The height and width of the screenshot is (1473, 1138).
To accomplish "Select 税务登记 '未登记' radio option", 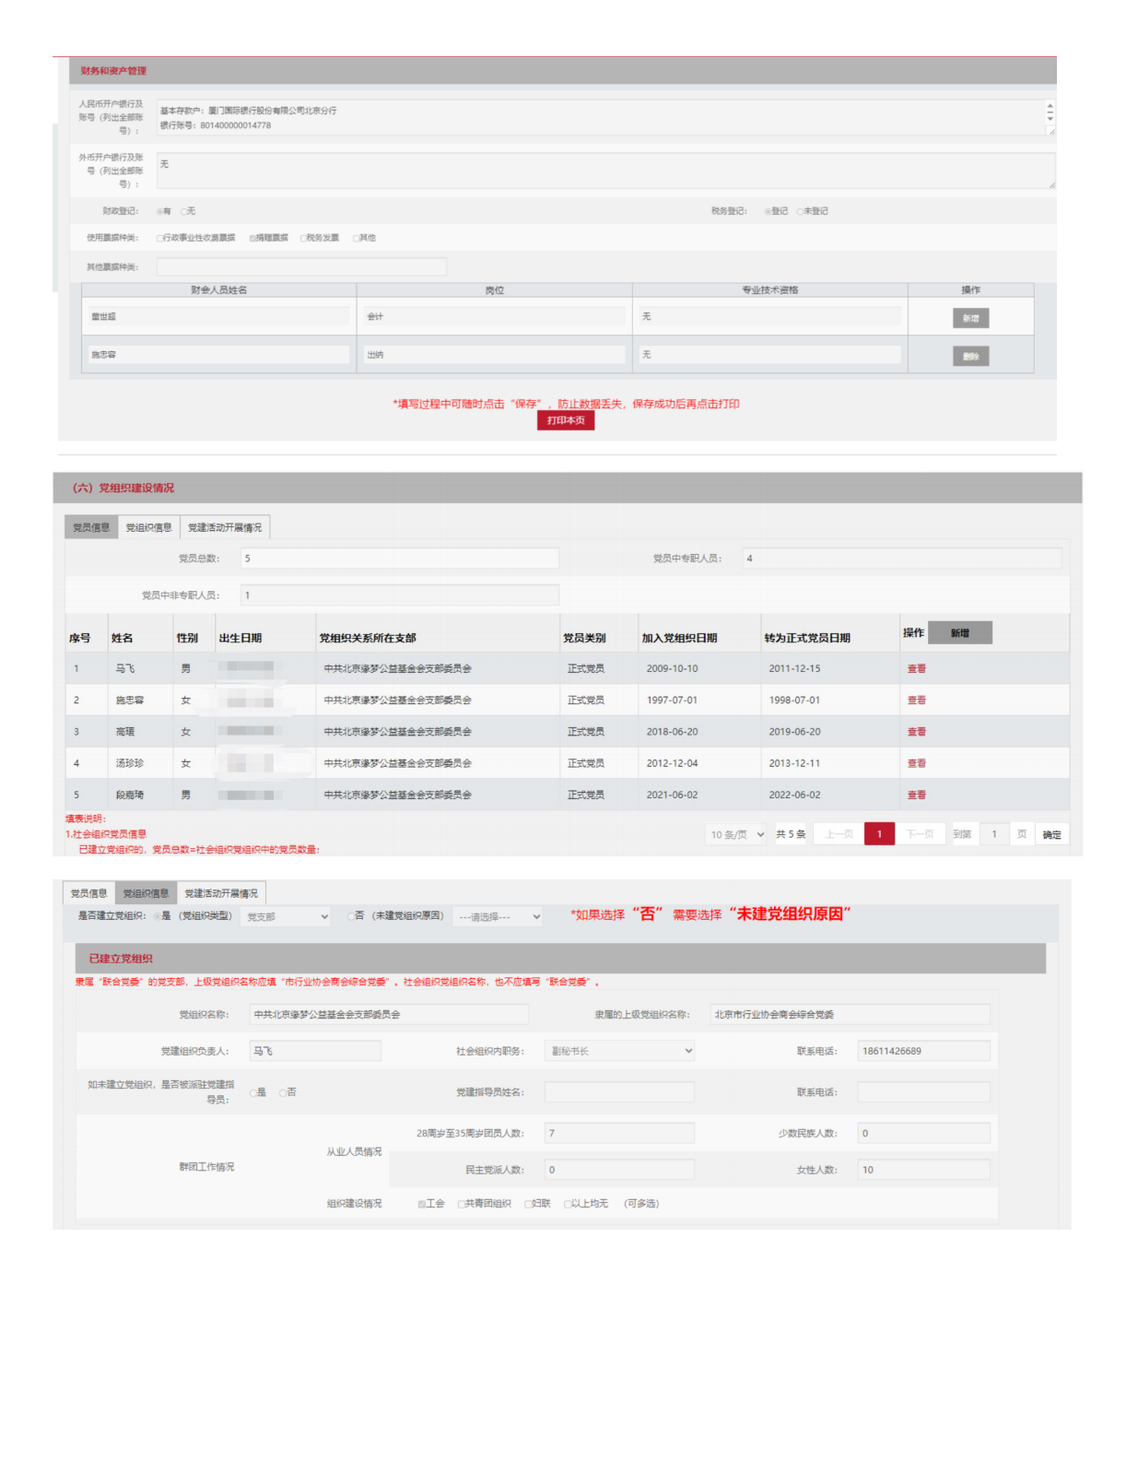I will point(800,212).
